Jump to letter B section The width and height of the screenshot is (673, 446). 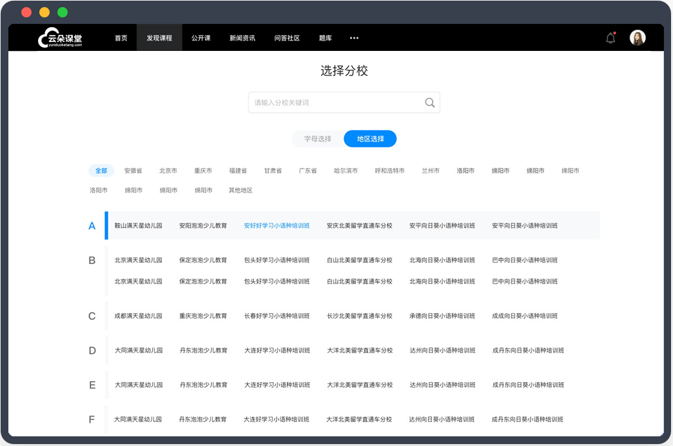(92, 260)
